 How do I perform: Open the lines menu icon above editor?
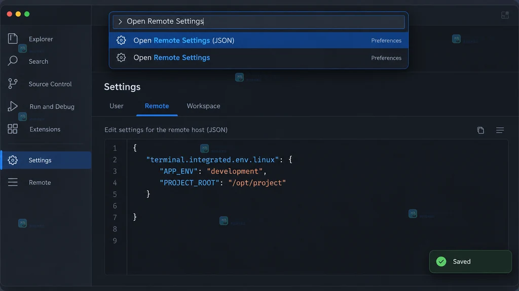(500, 130)
